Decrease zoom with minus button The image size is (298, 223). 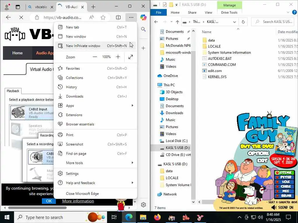tap(95, 57)
